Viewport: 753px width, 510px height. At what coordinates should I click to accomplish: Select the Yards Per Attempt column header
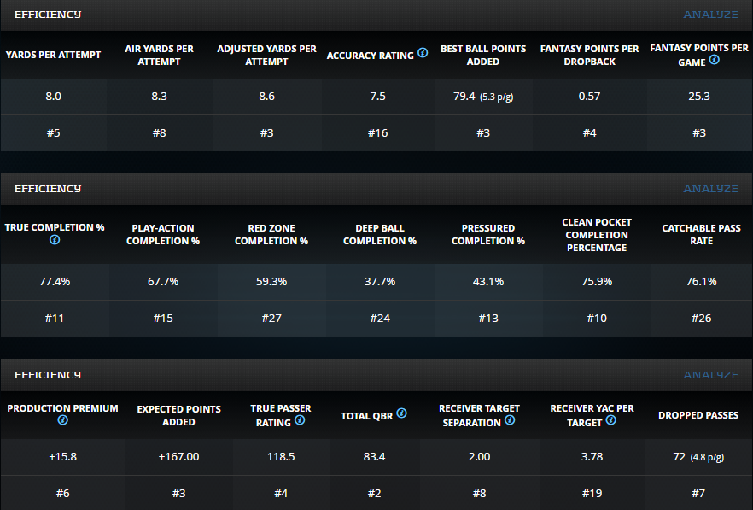(53, 55)
